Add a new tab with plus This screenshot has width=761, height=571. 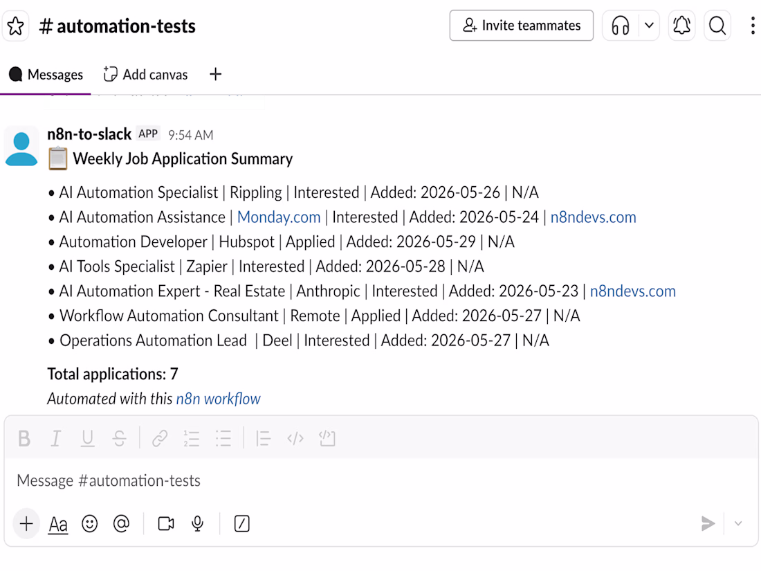pyautogui.click(x=215, y=74)
